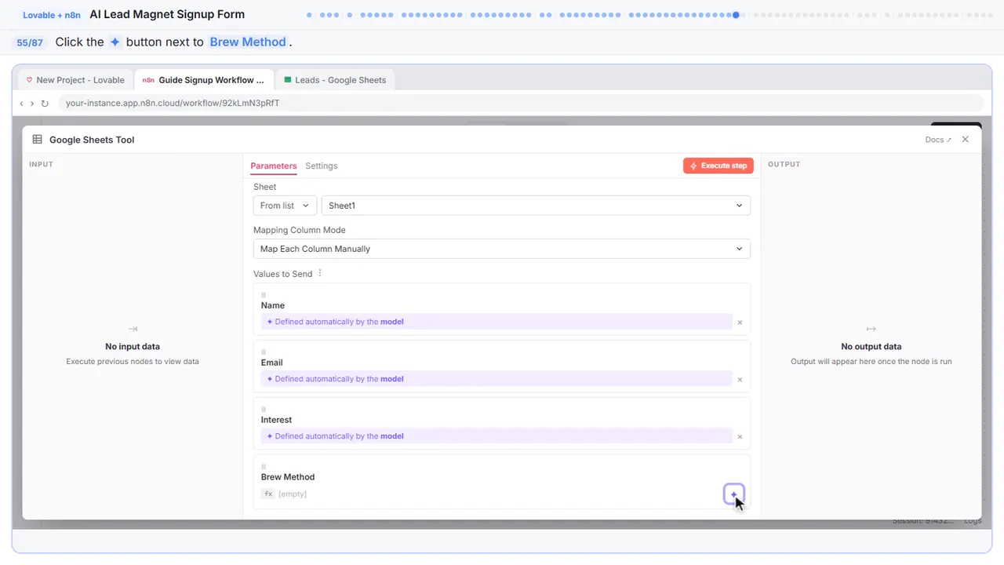Click the browser reload icon
The width and height of the screenshot is (1004, 565).
click(45, 104)
